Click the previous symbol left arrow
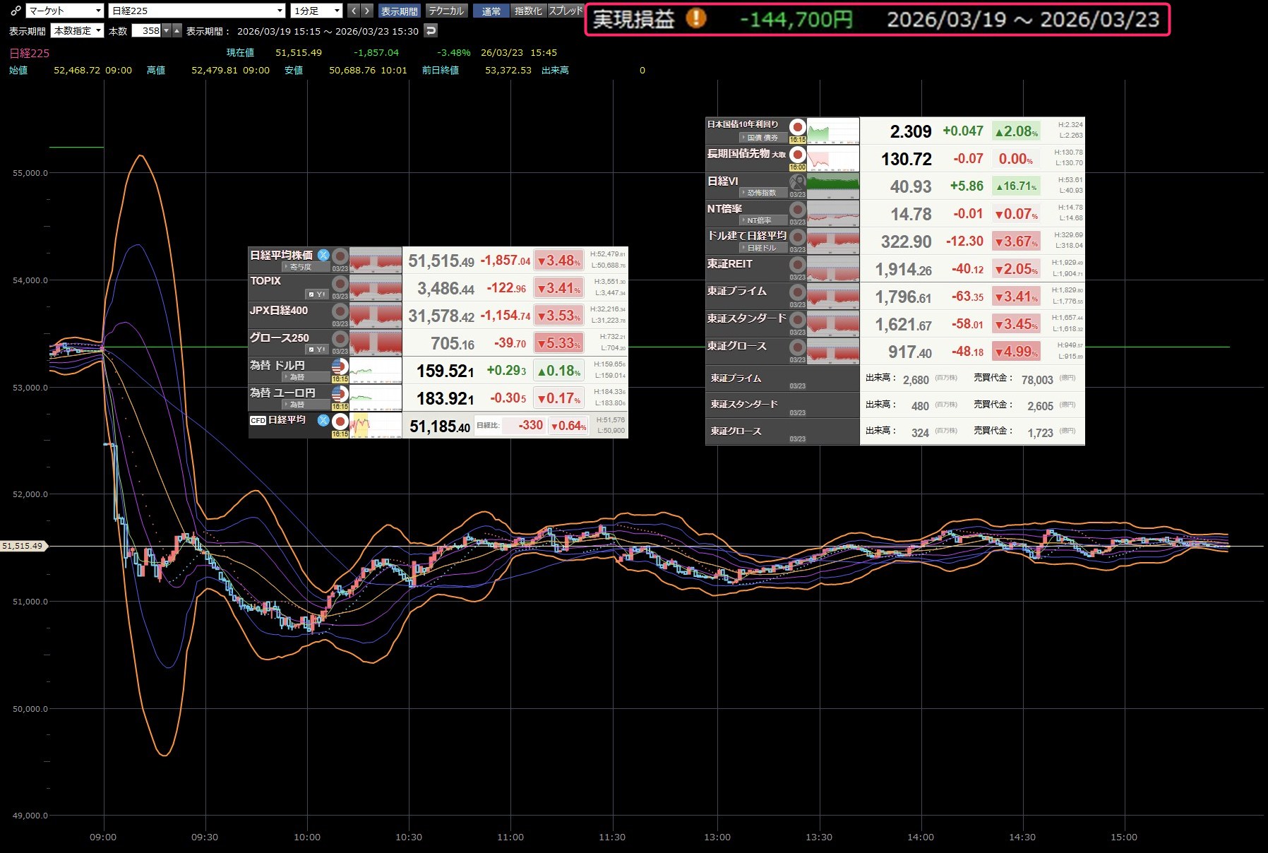The image size is (1268, 853). (x=354, y=11)
